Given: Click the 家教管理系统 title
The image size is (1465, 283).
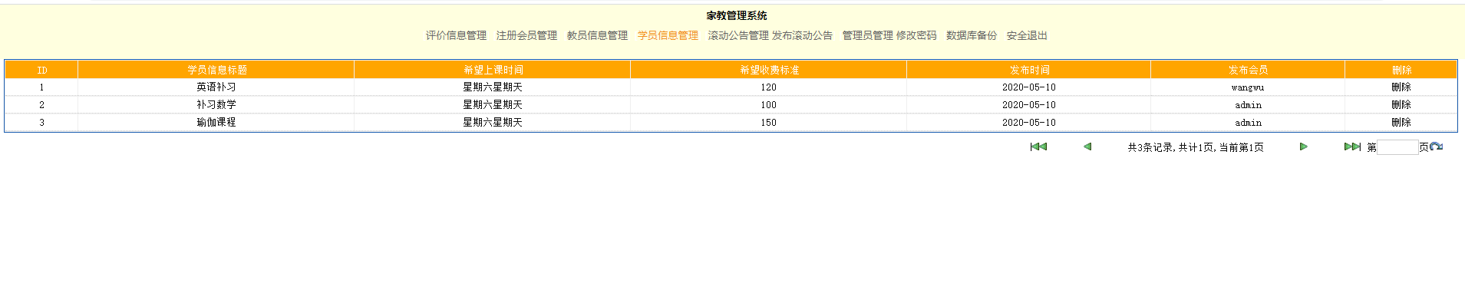Looking at the screenshot, I should (x=737, y=15).
